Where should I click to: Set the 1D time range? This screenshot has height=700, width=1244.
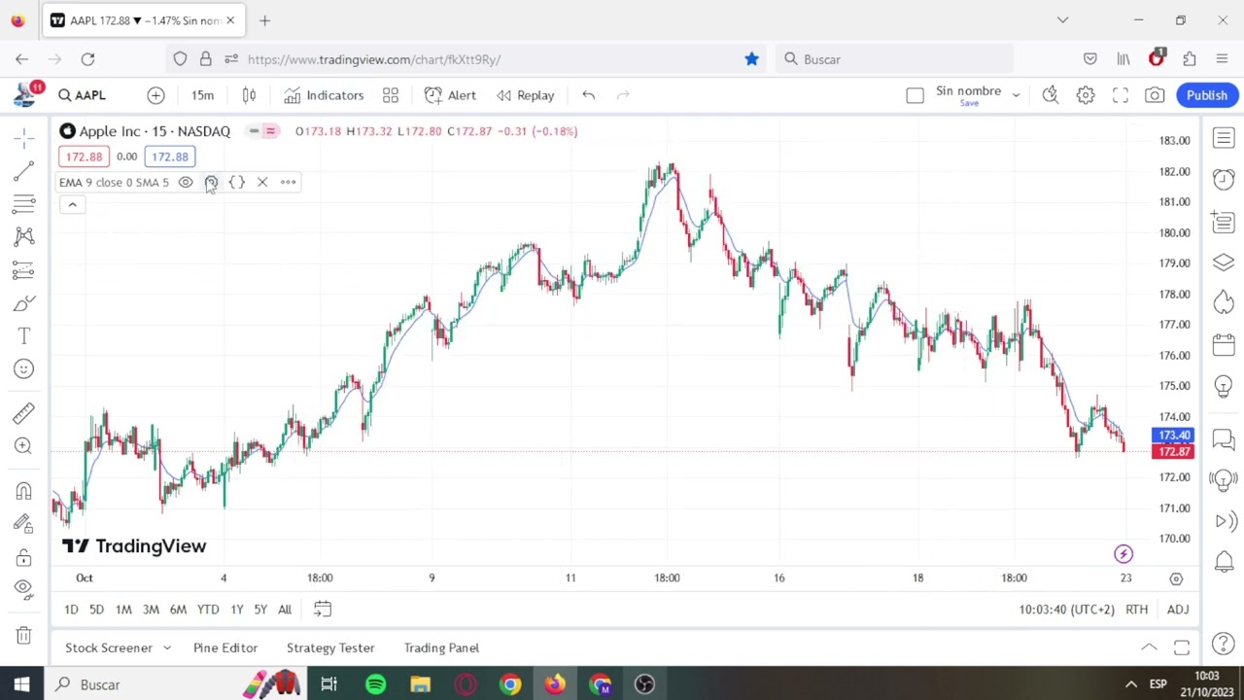point(71,610)
